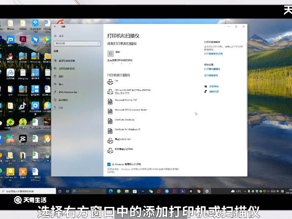This screenshot has height=219, width=292.
Task: Open Photoshop from the taskbar
Action: click(143, 191)
